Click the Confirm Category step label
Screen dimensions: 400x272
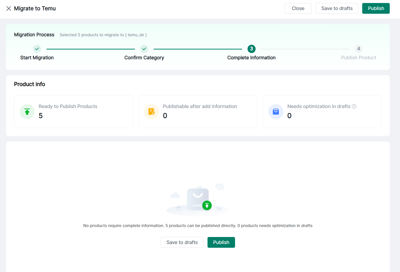(144, 58)
